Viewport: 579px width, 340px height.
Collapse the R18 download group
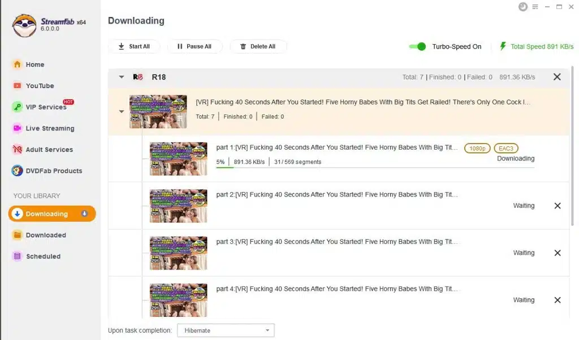click(x=120, y=77)
